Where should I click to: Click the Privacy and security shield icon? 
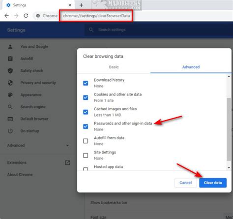[x=10, y=83]
